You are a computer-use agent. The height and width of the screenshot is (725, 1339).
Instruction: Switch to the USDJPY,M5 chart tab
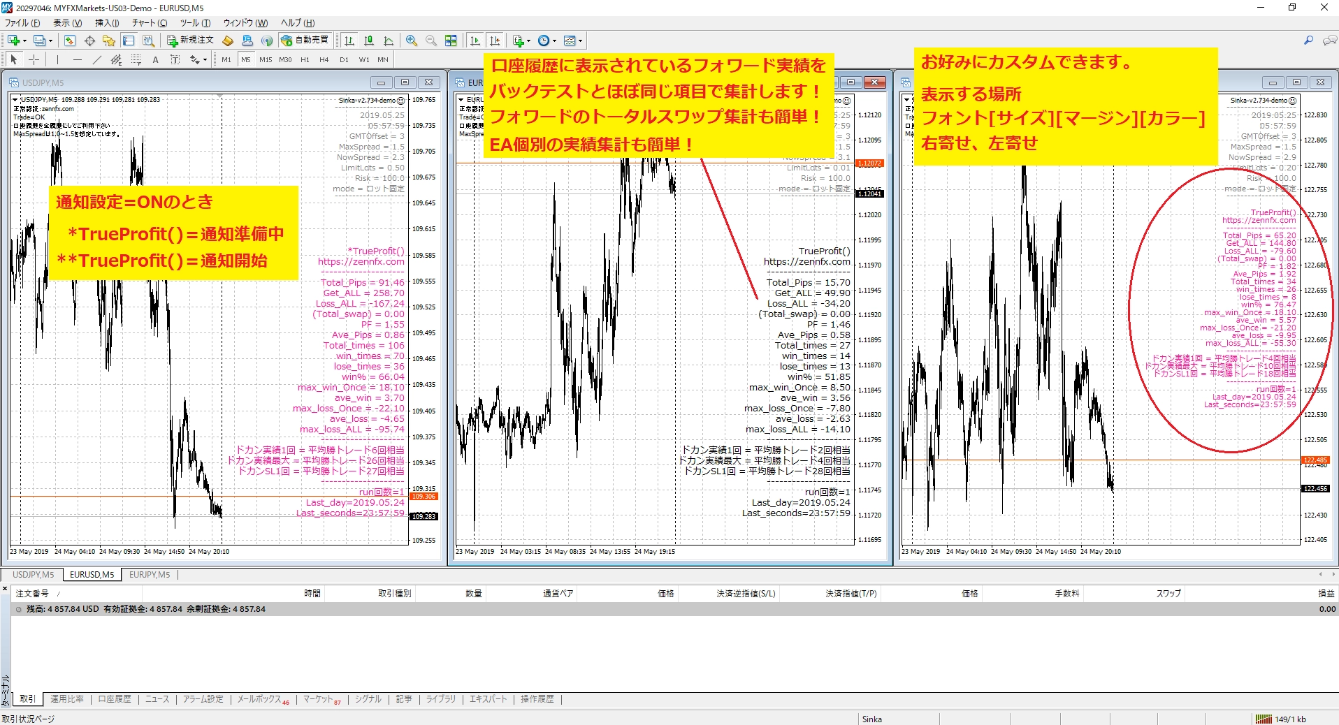coord(33,575)
